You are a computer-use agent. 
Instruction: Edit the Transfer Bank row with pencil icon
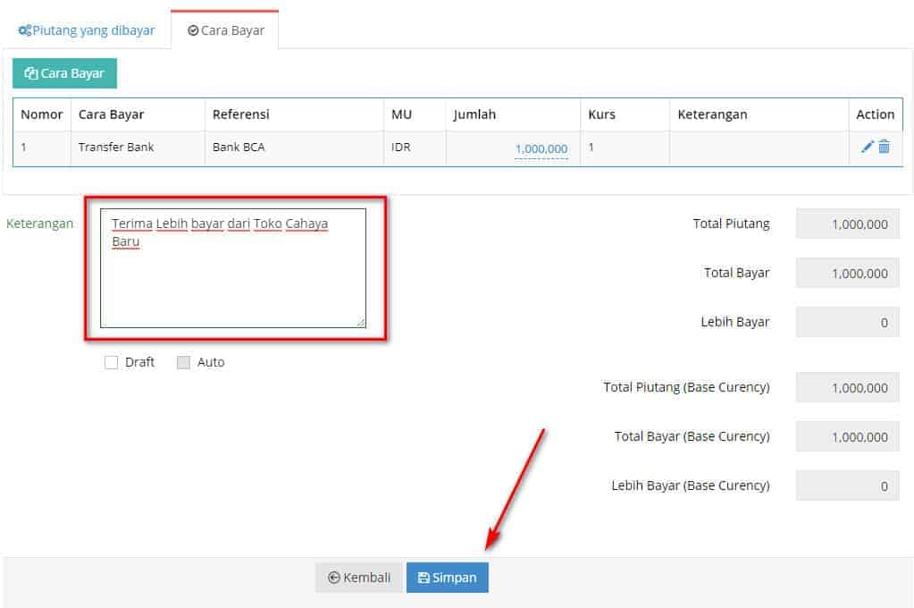pyautogui.click(x=867, y=147)
